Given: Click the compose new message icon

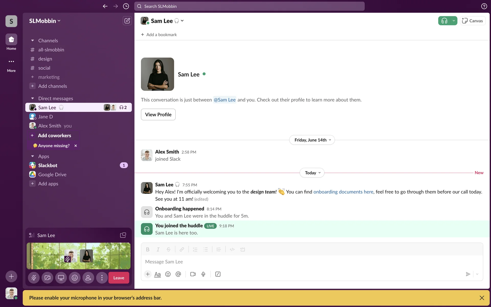Looking at the screenshot, I should tap(127, 21).
